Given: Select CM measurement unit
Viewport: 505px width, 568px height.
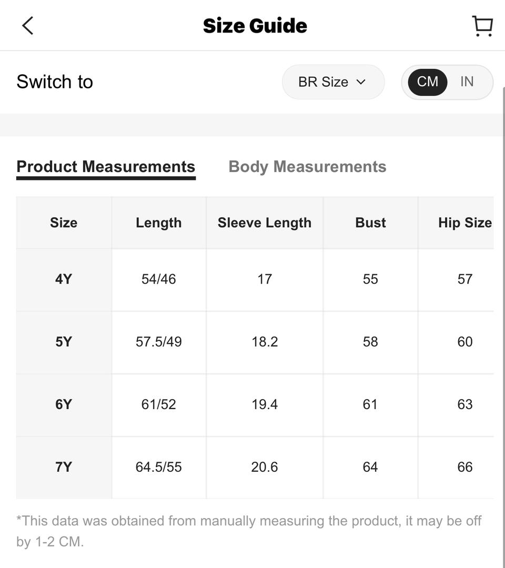Looking at the screenshot, I should pyautogui.click(x=428, y=82).
